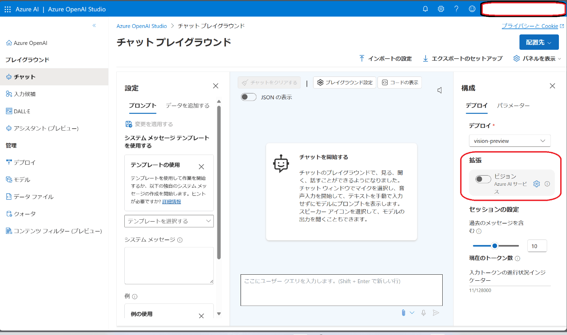Close the 設定 panel

click(215, 86)
